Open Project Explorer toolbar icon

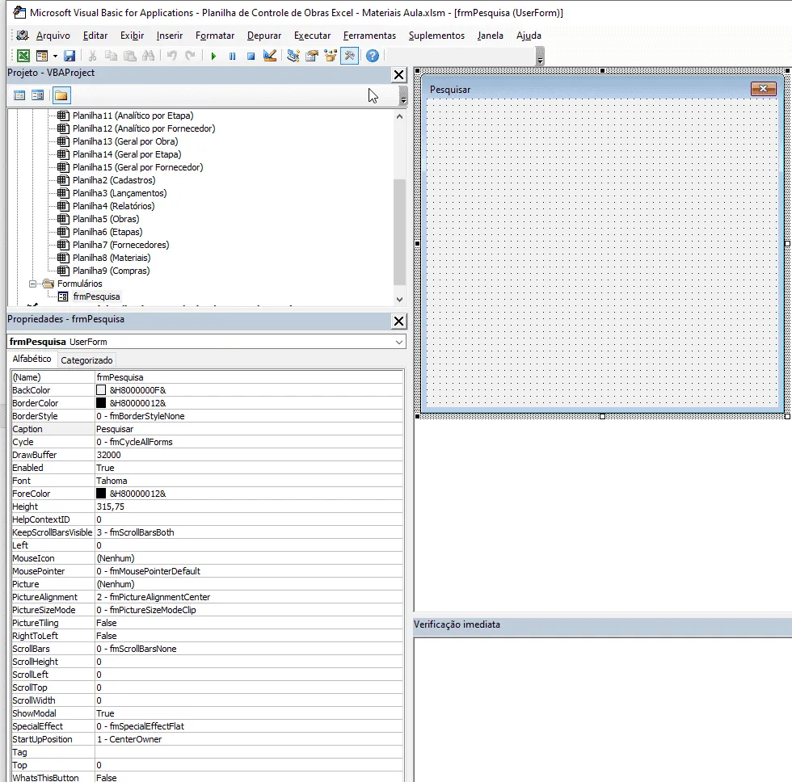293,56
